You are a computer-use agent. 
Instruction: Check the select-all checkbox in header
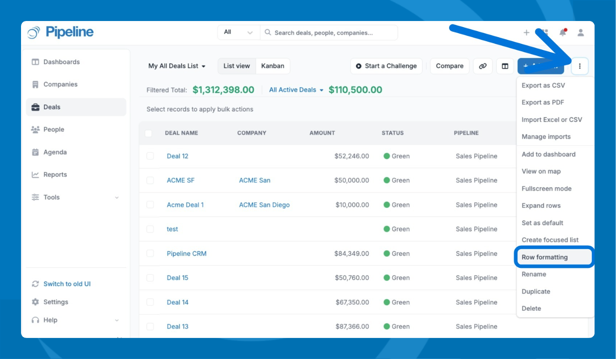149,133
